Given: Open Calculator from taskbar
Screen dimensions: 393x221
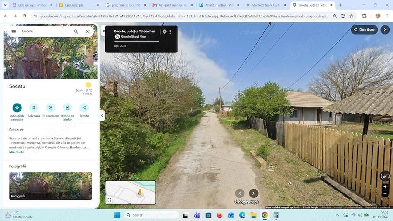Looking at the screenshot, I should 276,215.
